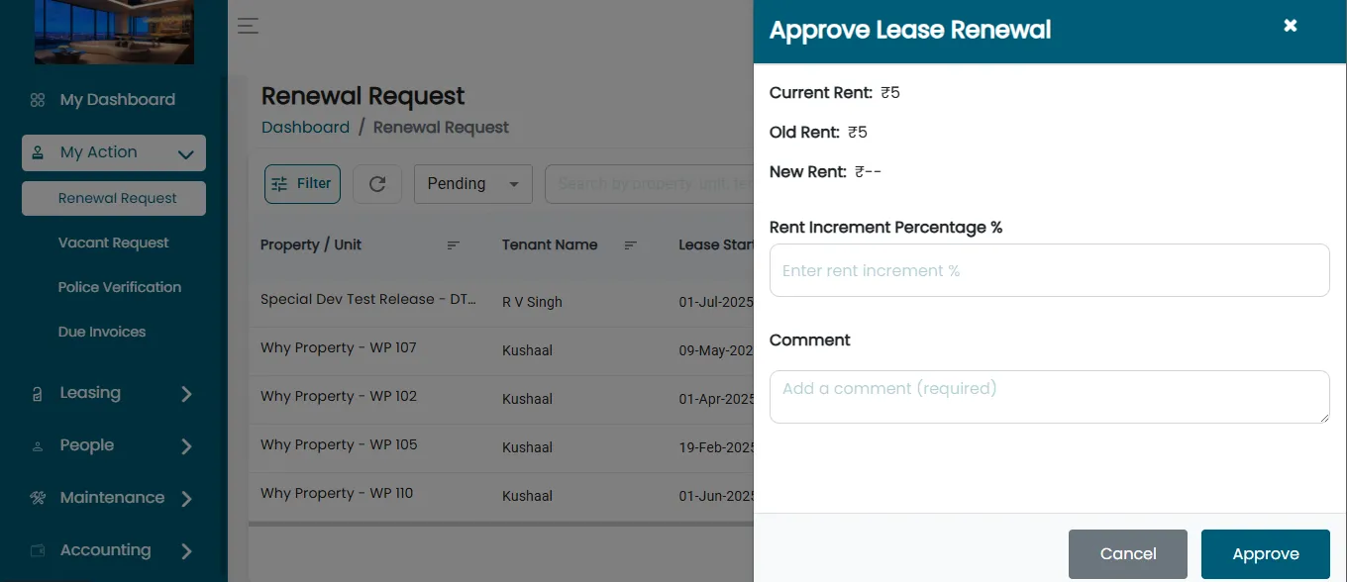Close the Approve Lease Renewal dialog
This screenshot has width=1347, height=582.
click(1291, 26)
